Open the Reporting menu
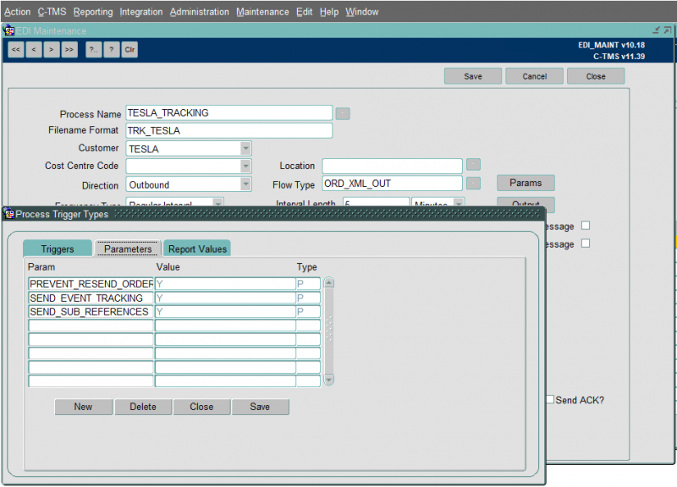Screen dimensions: 677x487 pyautogui.click(x=93, y=12)
